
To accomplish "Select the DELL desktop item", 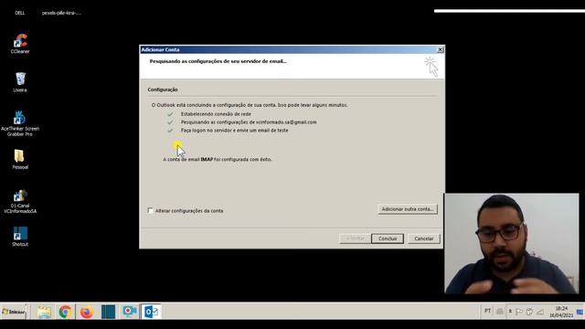I will point(20,13).
